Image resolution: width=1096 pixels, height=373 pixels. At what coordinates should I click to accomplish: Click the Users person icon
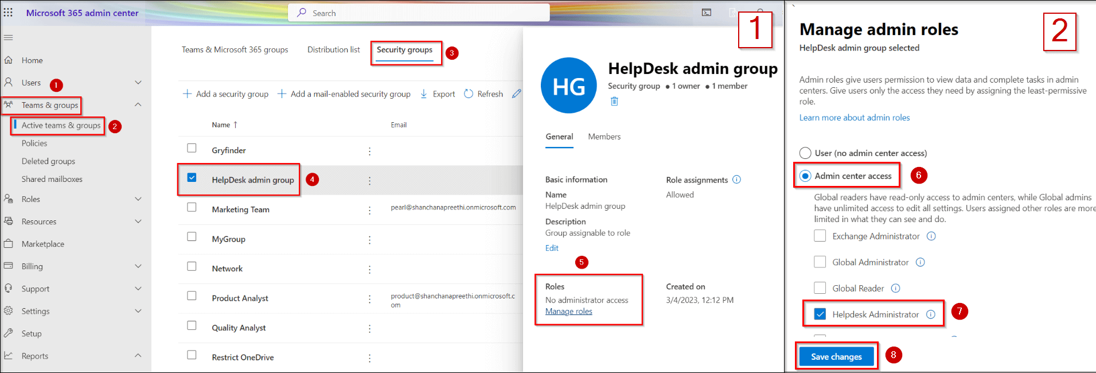pyautogui.click(x=8, y=82)
